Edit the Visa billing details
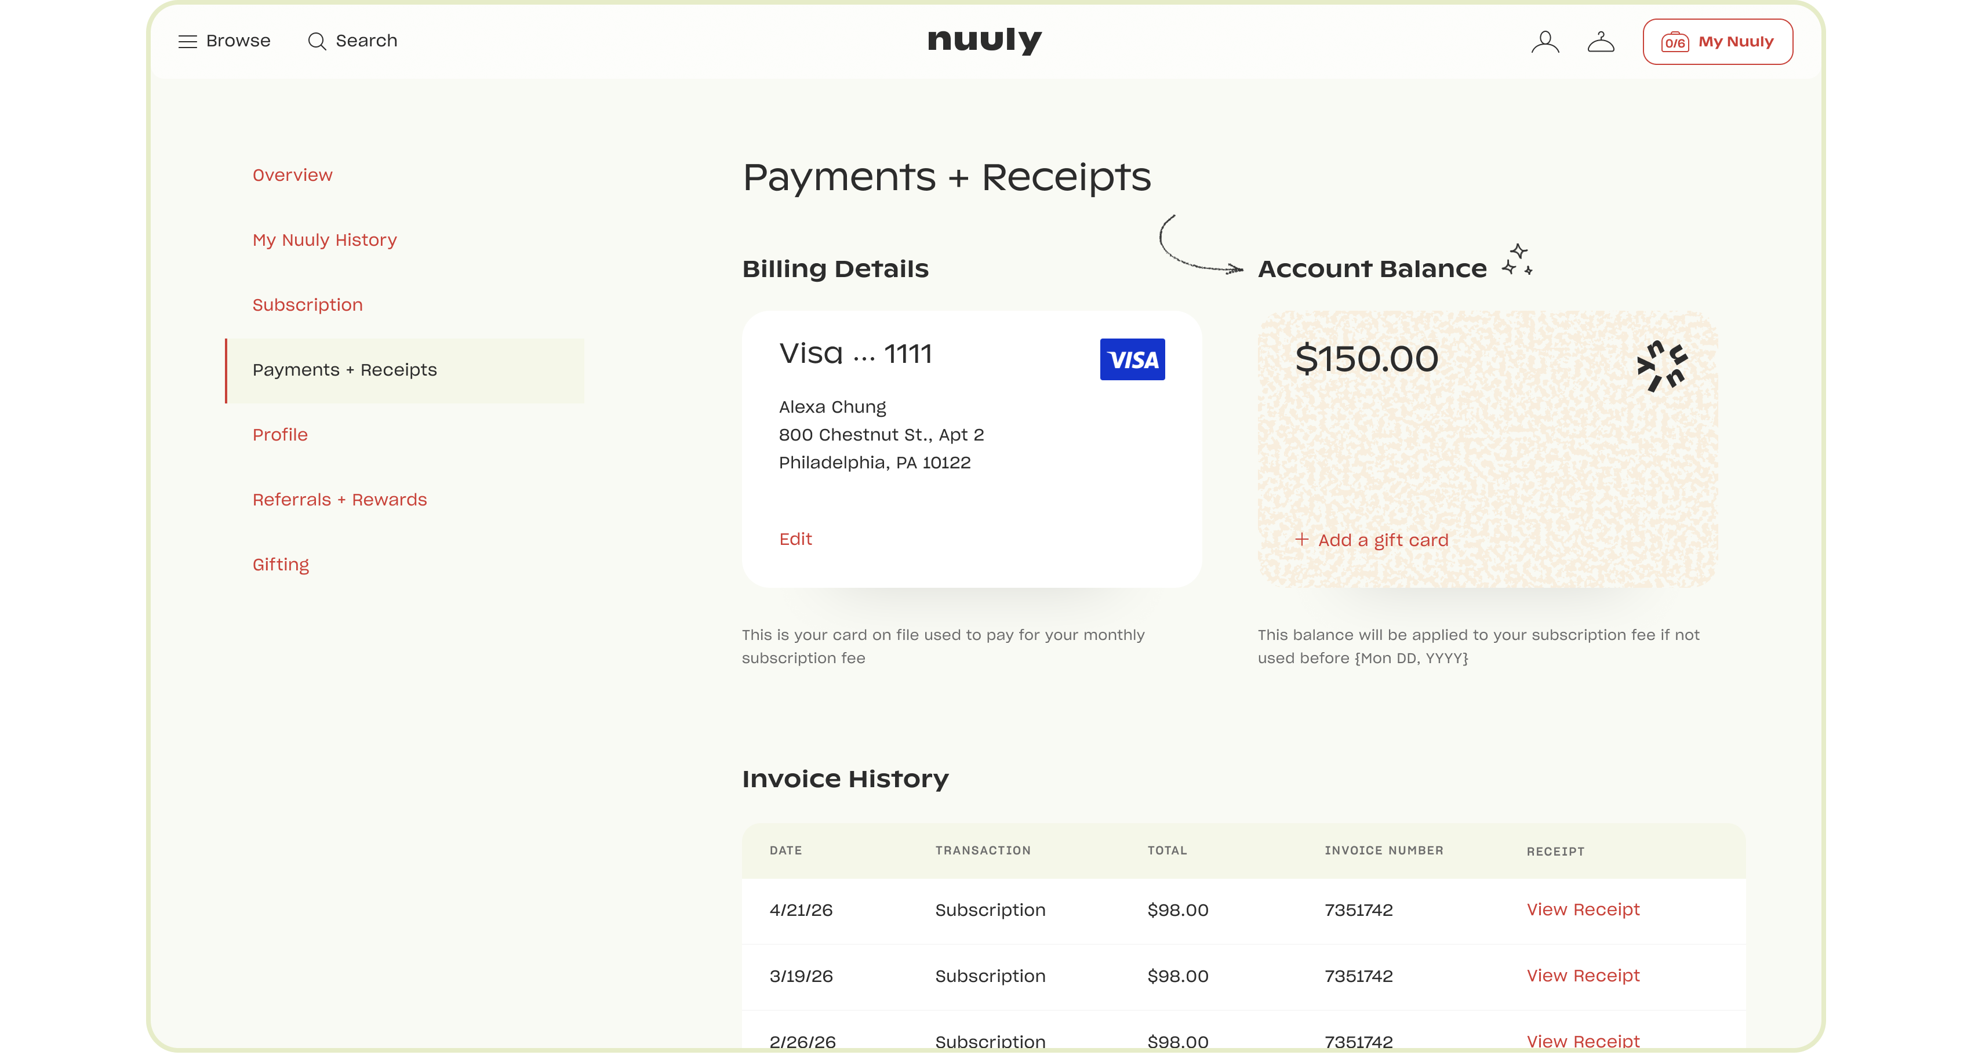1971x1055 pixels. (796, 539)
